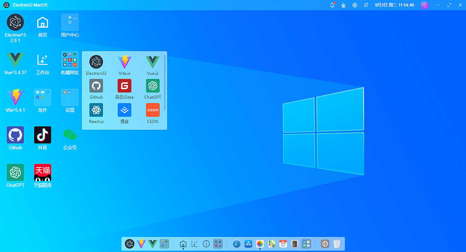466x252 pixels.
Task: Open the CSDN shortcut in the folder popup
Action: 153,110
